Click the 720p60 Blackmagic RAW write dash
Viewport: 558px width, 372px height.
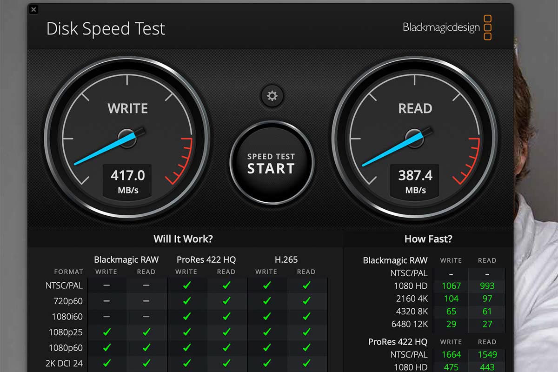point(106,301)
